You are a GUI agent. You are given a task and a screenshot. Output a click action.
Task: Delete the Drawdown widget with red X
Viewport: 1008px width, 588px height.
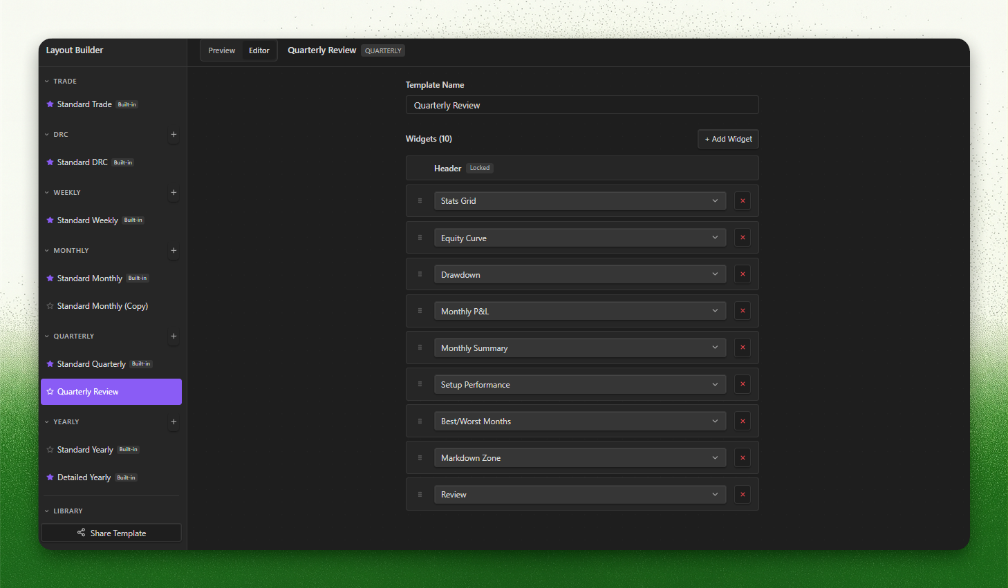tap(743, 274)
